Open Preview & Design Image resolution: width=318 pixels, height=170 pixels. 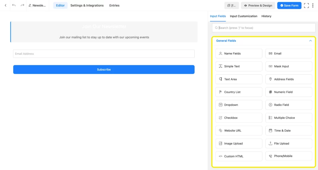coord(258,6)
